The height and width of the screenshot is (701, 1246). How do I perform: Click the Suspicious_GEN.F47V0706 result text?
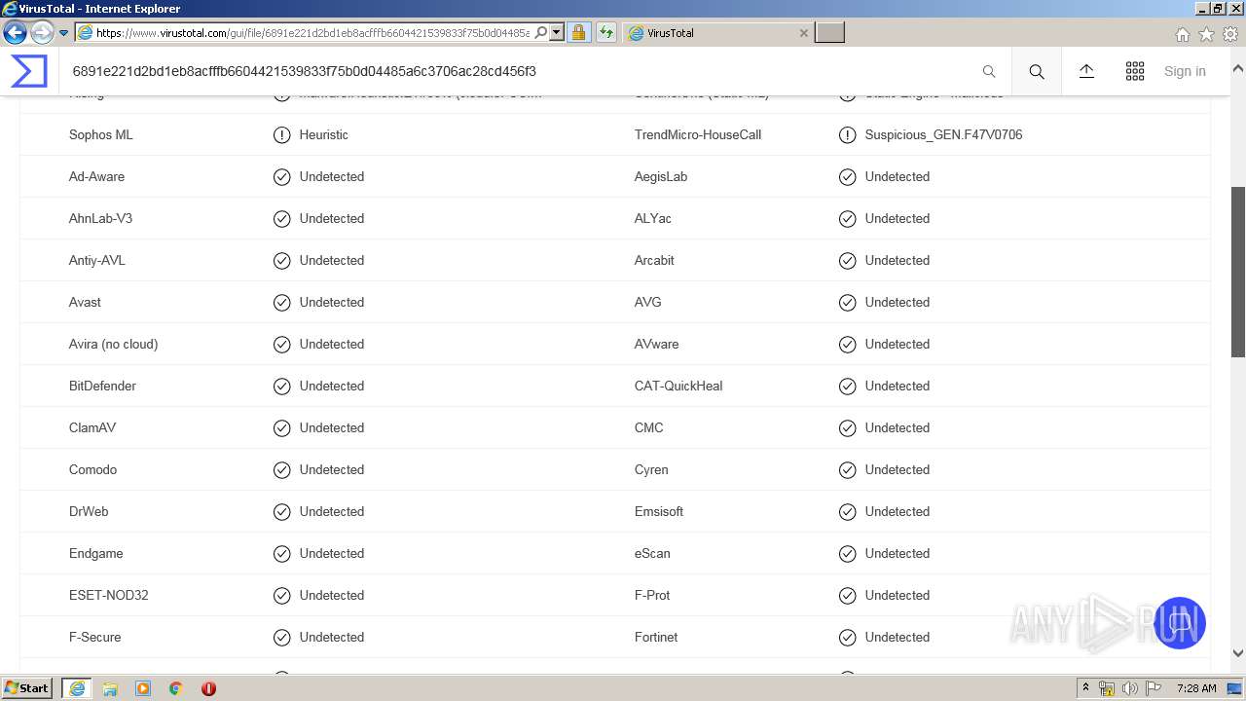(943, 134)
